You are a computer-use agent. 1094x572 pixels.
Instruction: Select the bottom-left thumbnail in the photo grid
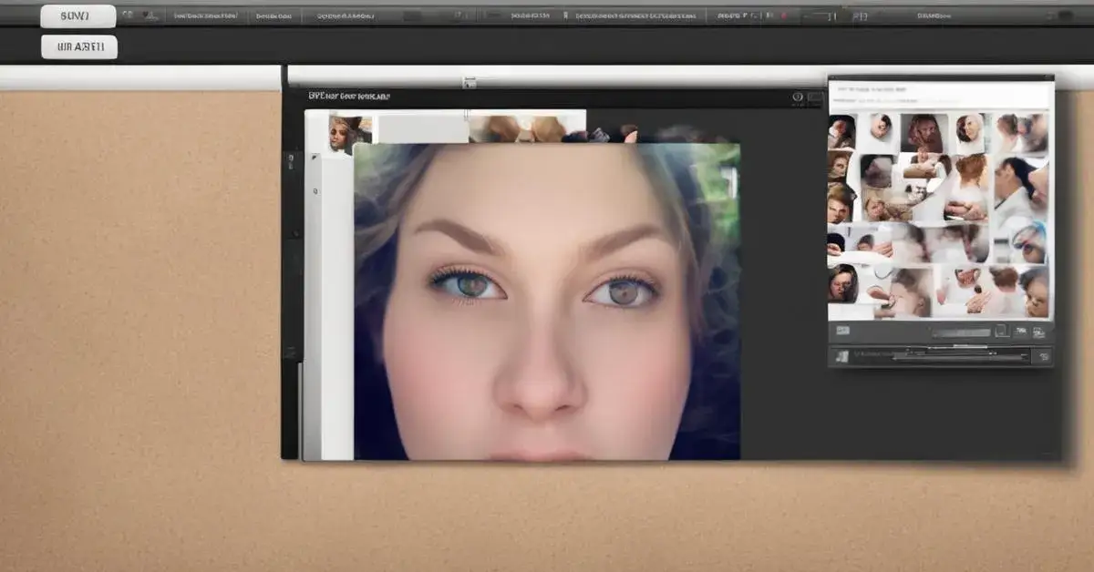841,283
